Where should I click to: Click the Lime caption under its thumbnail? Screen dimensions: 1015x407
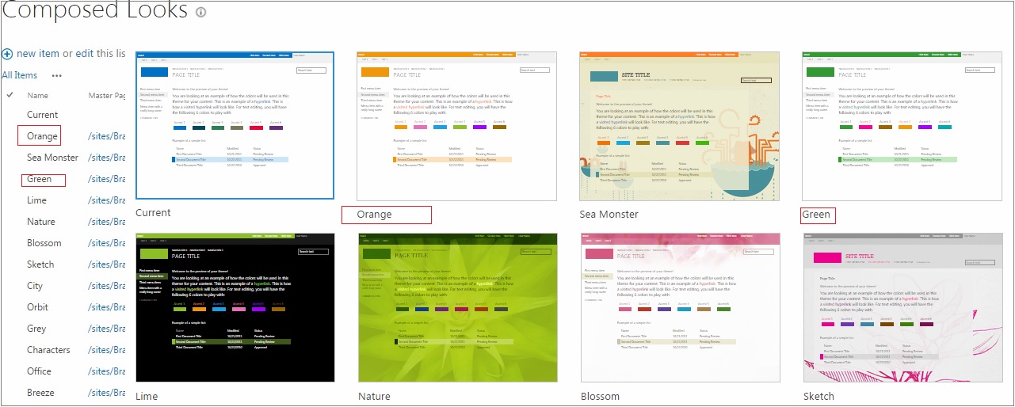click(147, 396)
